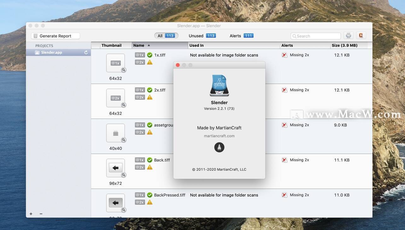Click the minus button to remove project
Viewport: 405px width, 230px height.
[x=41, y=214]
